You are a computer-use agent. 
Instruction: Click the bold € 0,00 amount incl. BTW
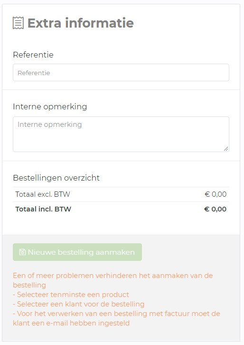[x=215, y=209]
